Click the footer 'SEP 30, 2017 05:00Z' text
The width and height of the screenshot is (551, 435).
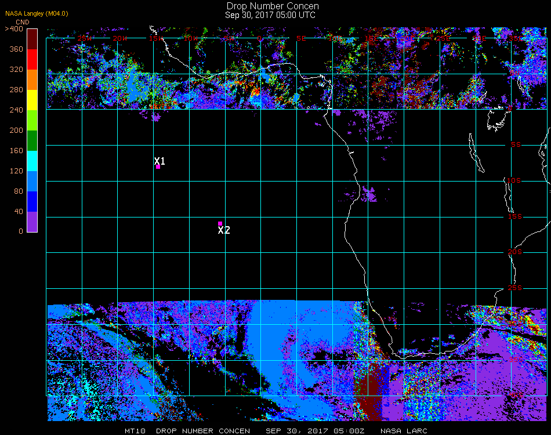pos(315,431)
